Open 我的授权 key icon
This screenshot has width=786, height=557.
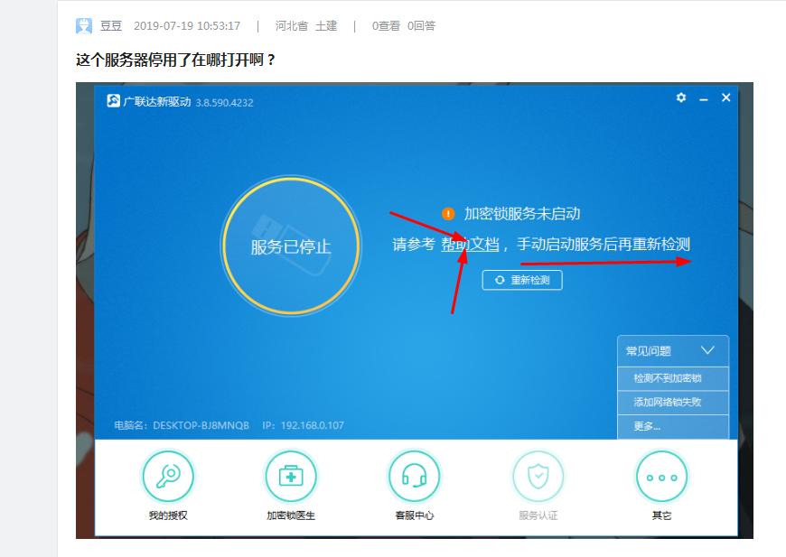pyautogui.click(x=168, y=477)
